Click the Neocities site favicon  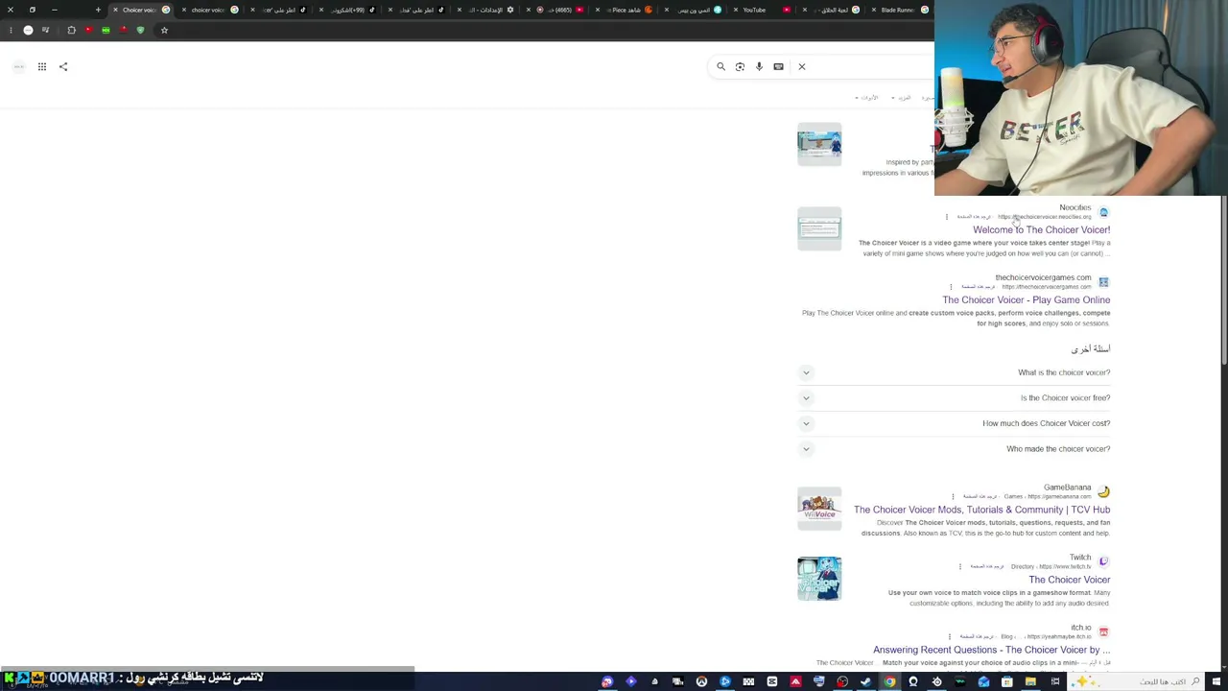(1103, 212)
